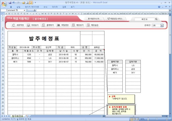The image size is (172, 121).
Task: Click the 미리보기 button
Action: click(33, 25)
